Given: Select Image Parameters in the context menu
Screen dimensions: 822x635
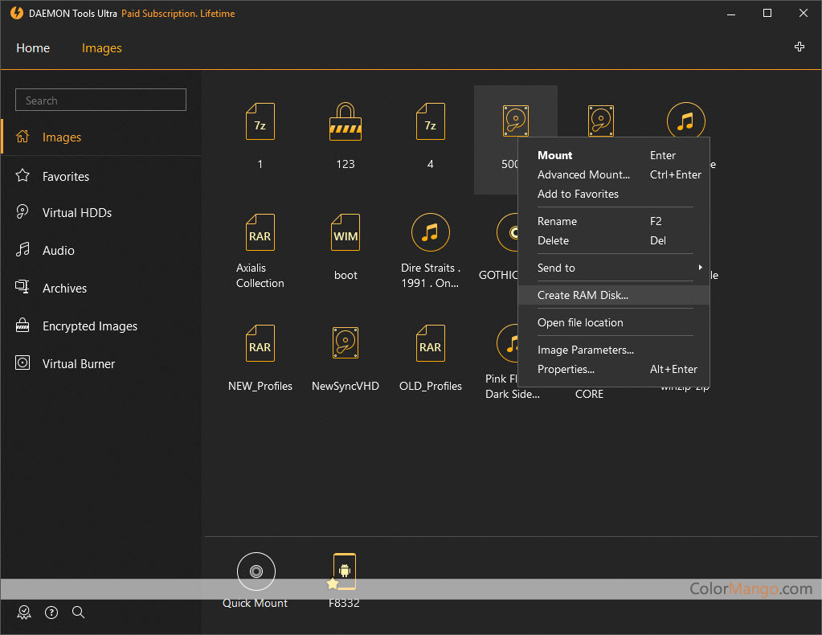Looking at the screenshot, I should point(585,350).
